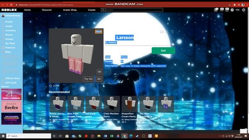Open Chrome window on the taskbar
Image resolution: width=249 pixels, height=140 pixels.
click(x=124, y=136)
